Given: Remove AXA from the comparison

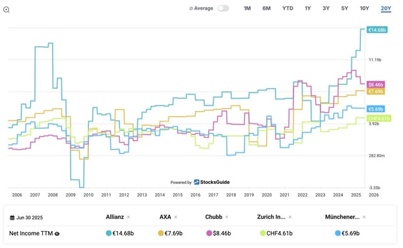Looking at the screenshot, I should pos(176,217).
